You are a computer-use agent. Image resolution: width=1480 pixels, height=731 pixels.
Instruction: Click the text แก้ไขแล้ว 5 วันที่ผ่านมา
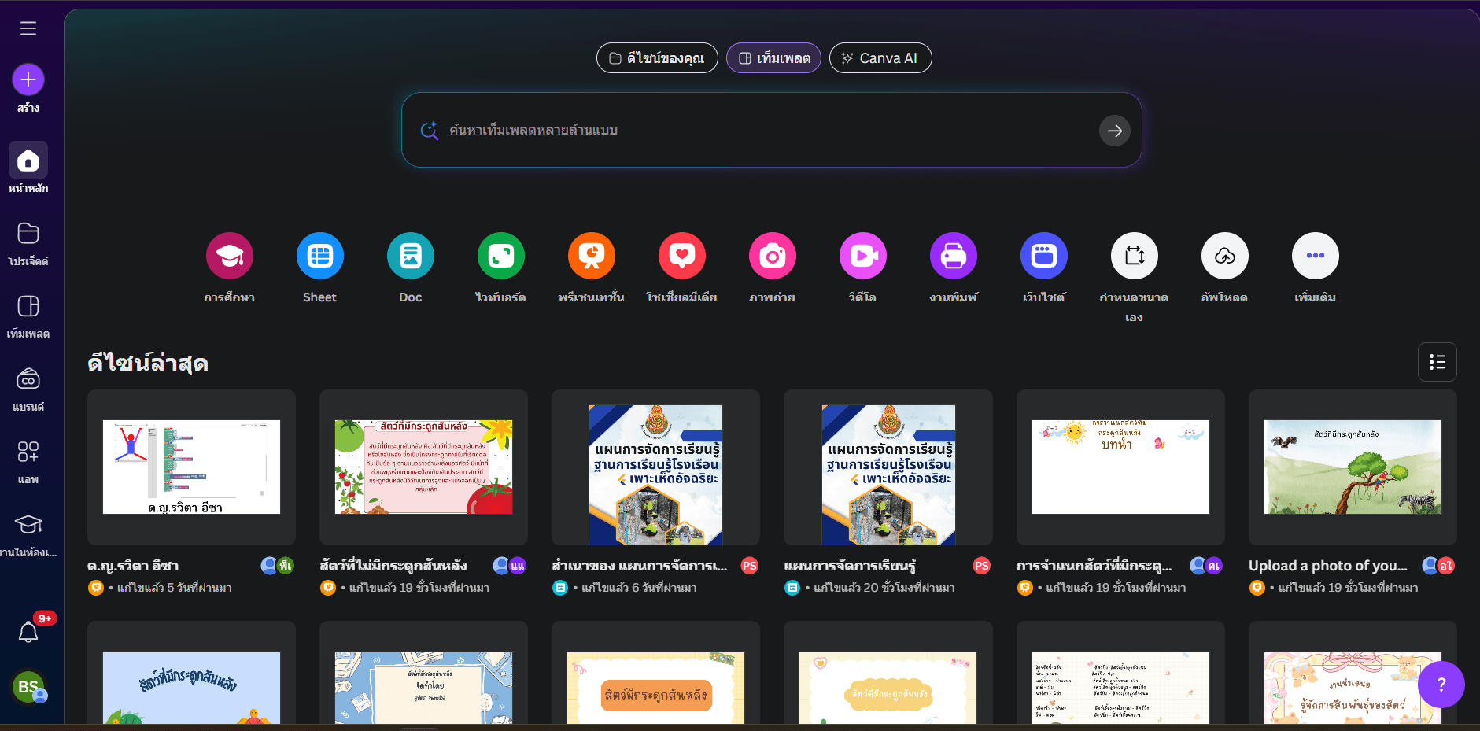[x=174, y=588]
